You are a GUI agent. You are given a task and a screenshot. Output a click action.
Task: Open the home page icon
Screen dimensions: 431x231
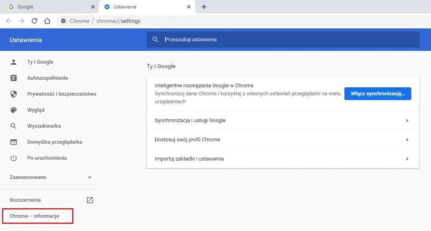[47, 21]
